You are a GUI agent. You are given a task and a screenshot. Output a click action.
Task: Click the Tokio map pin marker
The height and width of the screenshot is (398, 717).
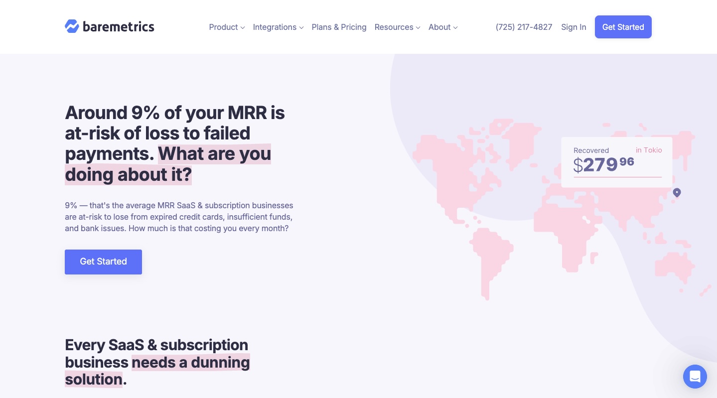point(677,192)
